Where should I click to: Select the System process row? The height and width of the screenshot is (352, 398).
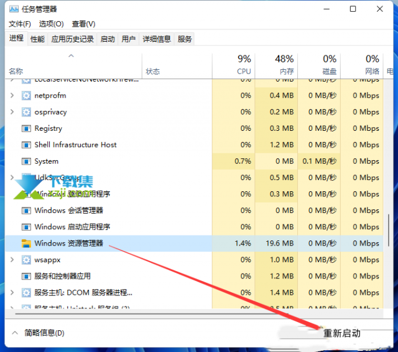point(194,161)
